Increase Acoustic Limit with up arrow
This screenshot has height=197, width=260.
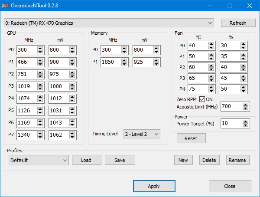pos(245,105)
